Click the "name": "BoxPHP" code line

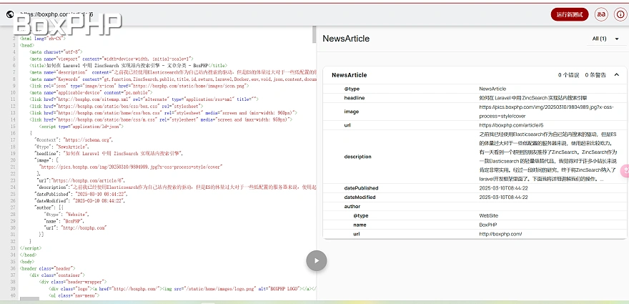tap(64, 221)
